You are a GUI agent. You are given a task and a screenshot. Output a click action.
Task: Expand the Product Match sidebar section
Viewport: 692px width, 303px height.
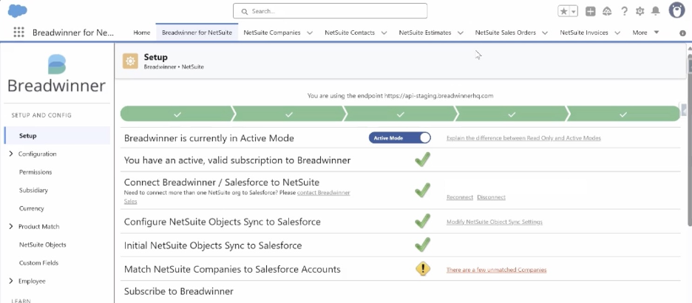click(11, 227)
